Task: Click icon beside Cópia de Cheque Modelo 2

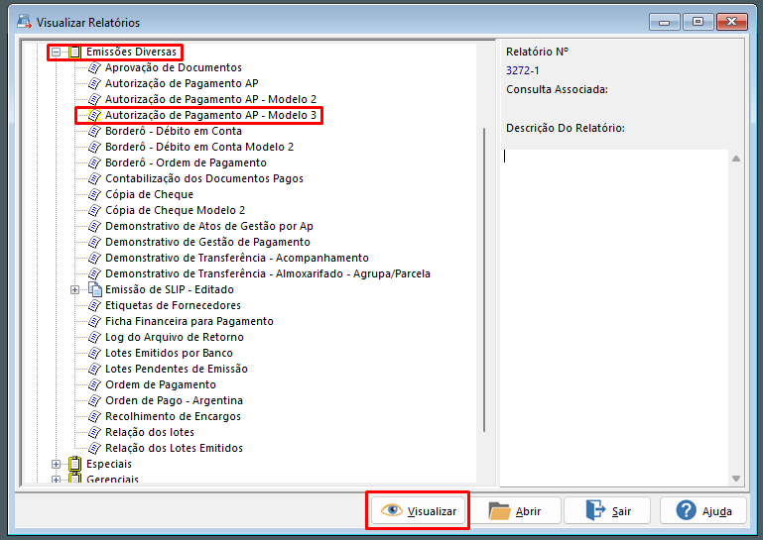Action: [x=94, y=210]
